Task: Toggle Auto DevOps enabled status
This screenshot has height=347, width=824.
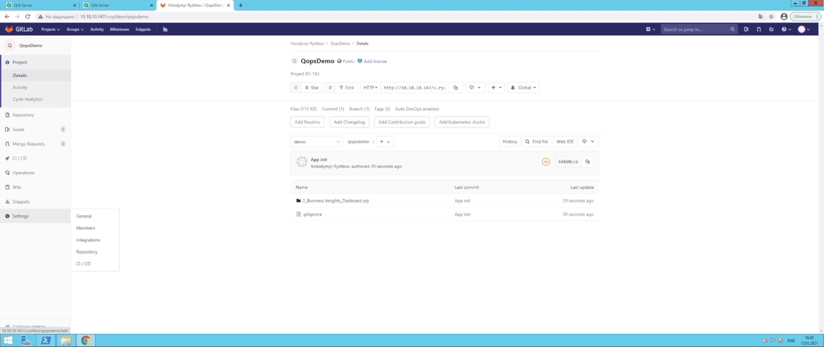Action: tap(417, 109)
